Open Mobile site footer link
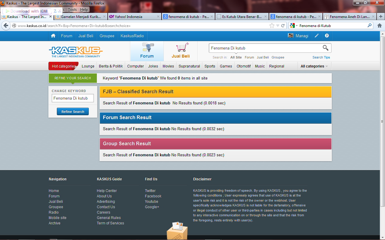This screenshot has height=240, width=385. pos(57,218)
